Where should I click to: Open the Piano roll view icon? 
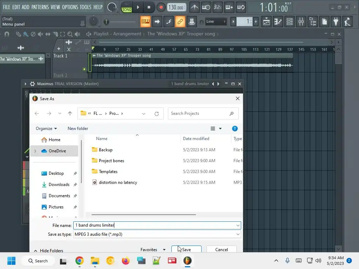click(278, 22)
